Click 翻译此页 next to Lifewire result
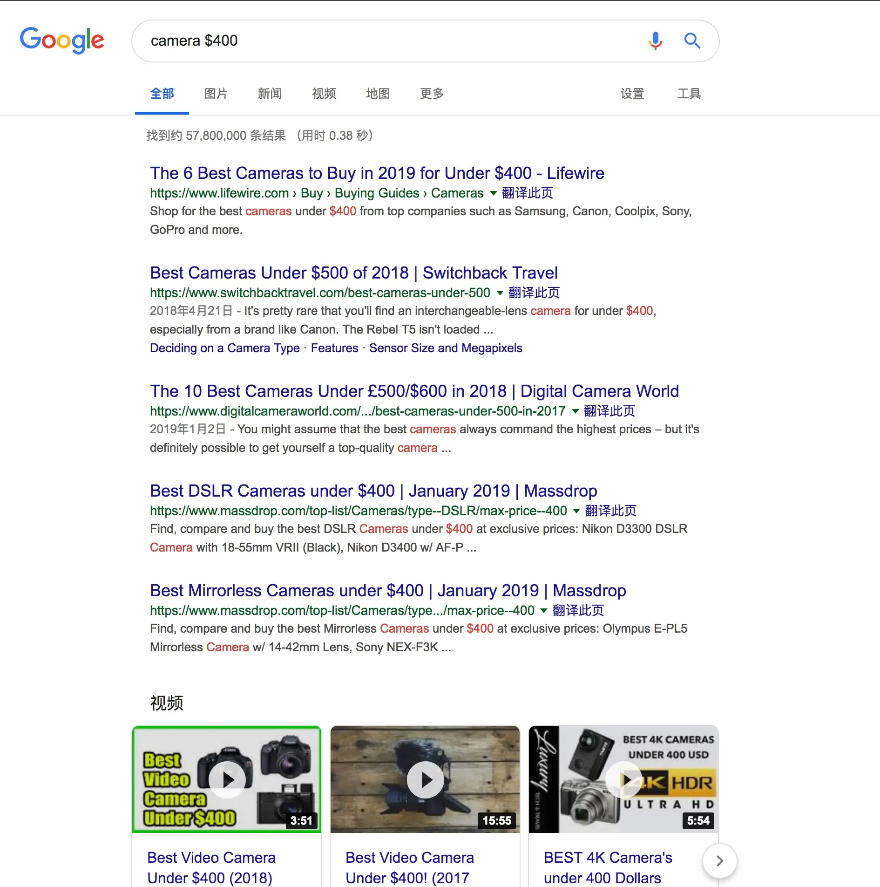The width and height of the screenshot is (880, 887). click(x=528, y=193)
